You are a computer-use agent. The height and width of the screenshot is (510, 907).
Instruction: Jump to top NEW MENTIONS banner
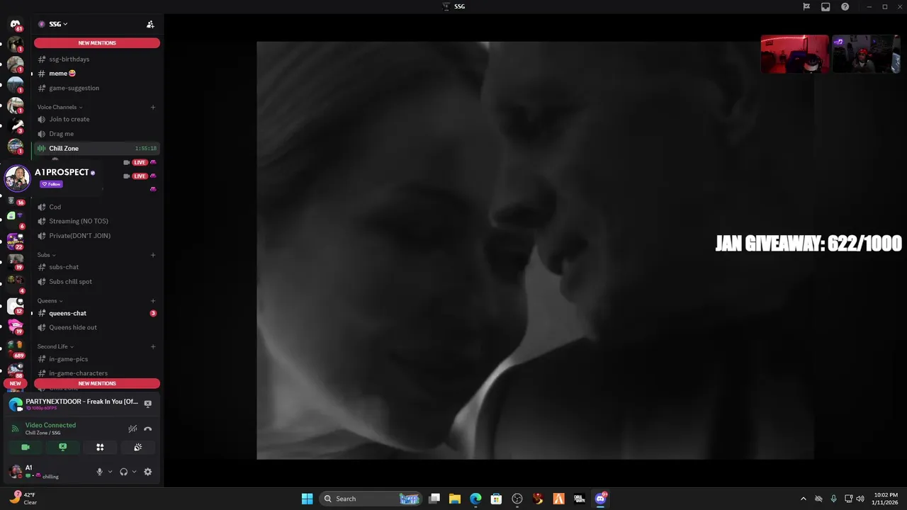pos(97,43)
